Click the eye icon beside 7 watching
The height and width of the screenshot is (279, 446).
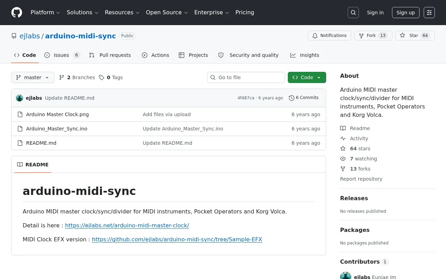343,159
